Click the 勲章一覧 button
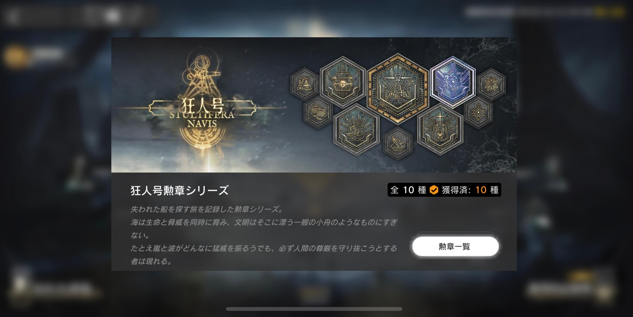This screenshot has height=317, width=633. [455, 246]
